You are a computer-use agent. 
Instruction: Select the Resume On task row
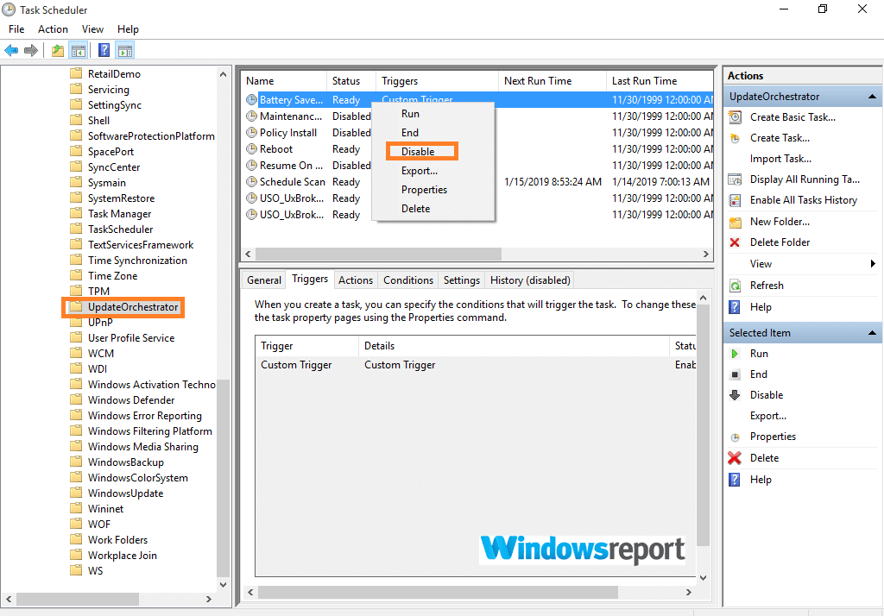[477, 166]
